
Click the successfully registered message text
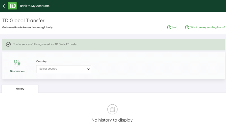[x=46, y=44]
